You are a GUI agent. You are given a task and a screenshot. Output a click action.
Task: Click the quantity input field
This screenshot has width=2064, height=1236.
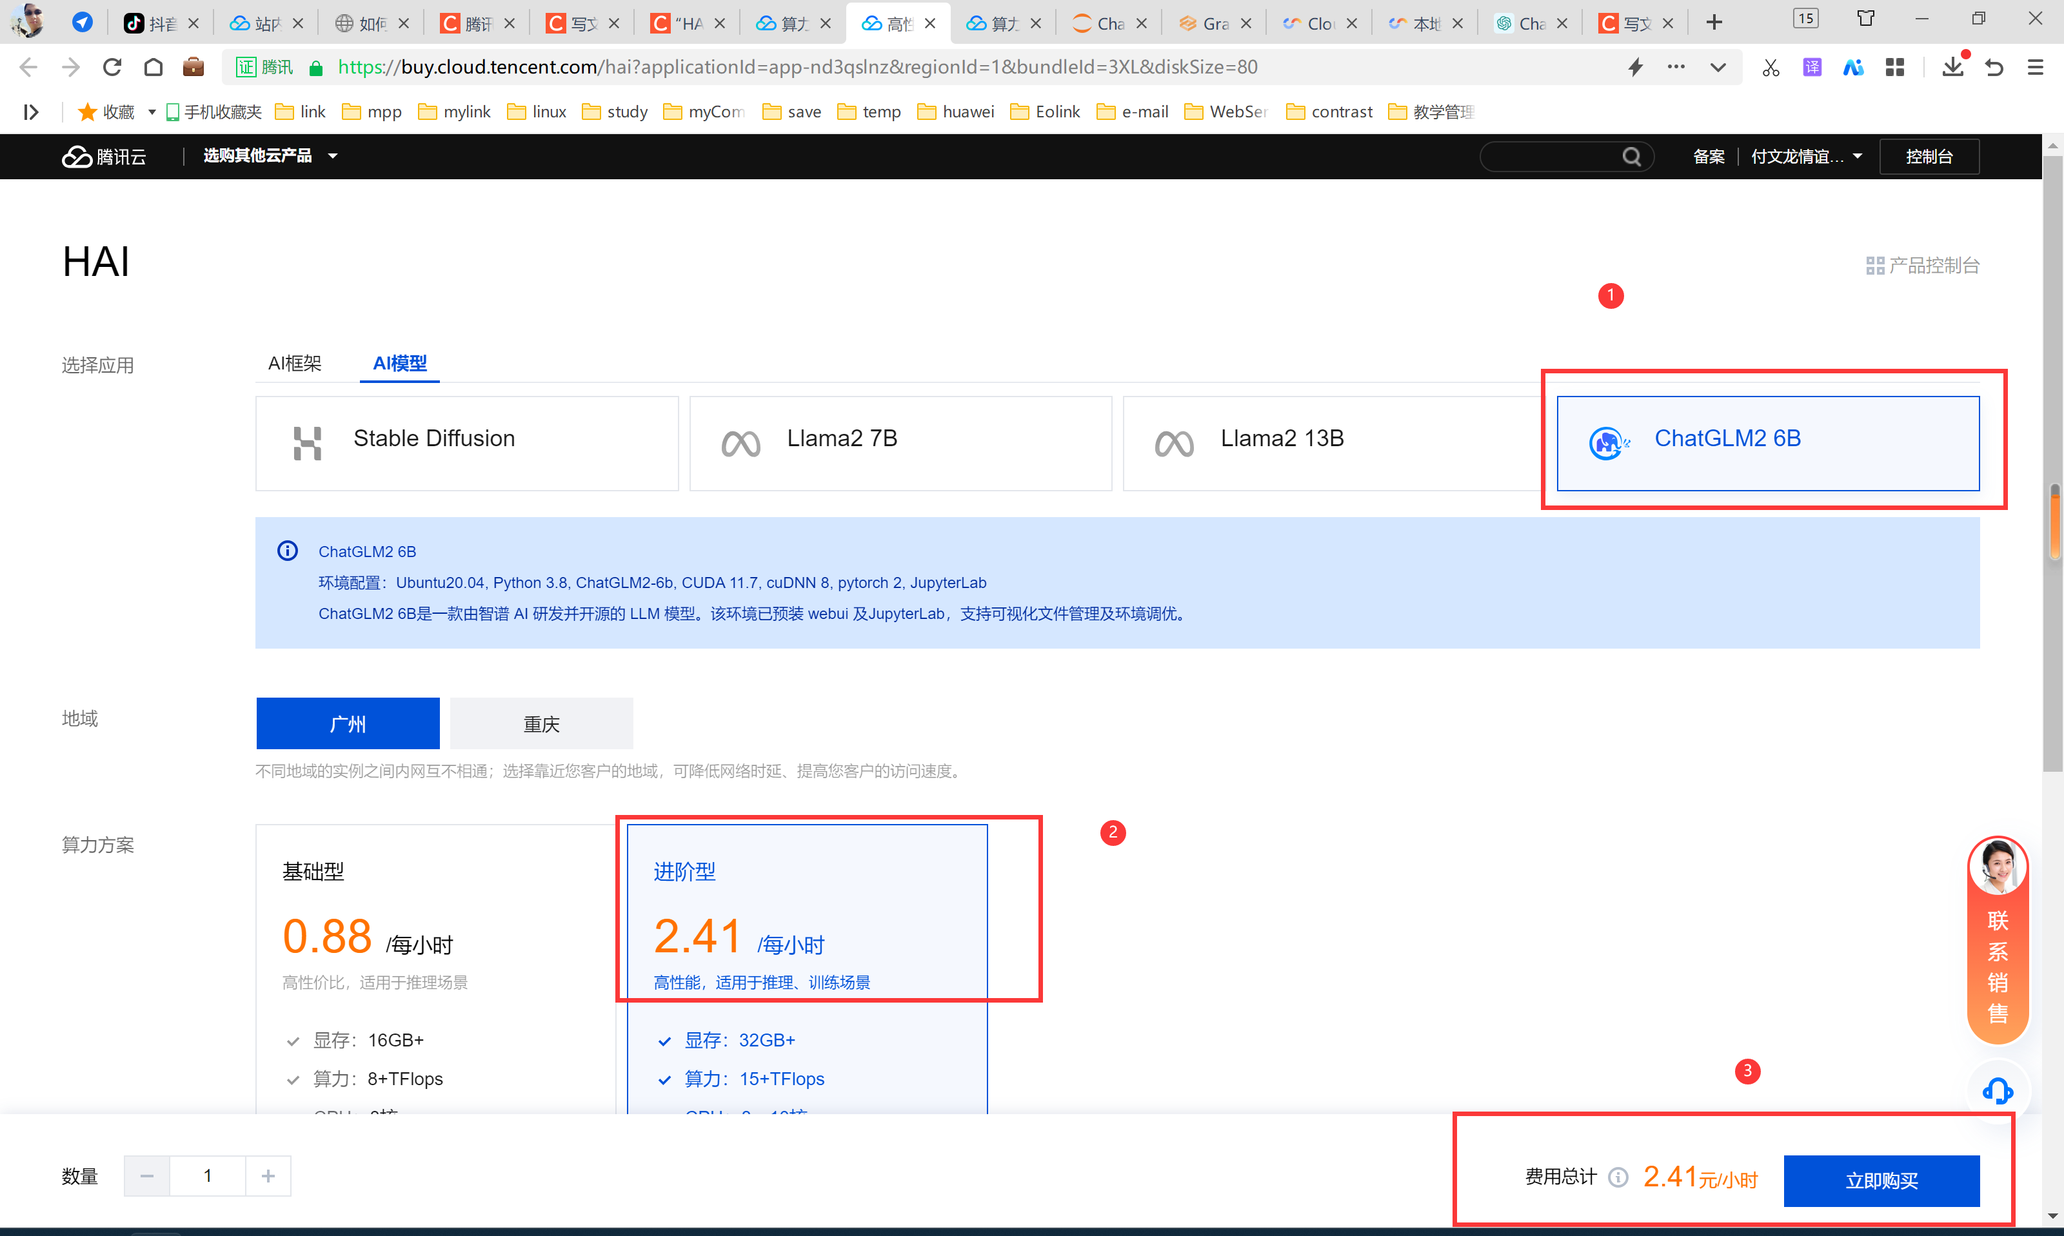coord(208,1176)
